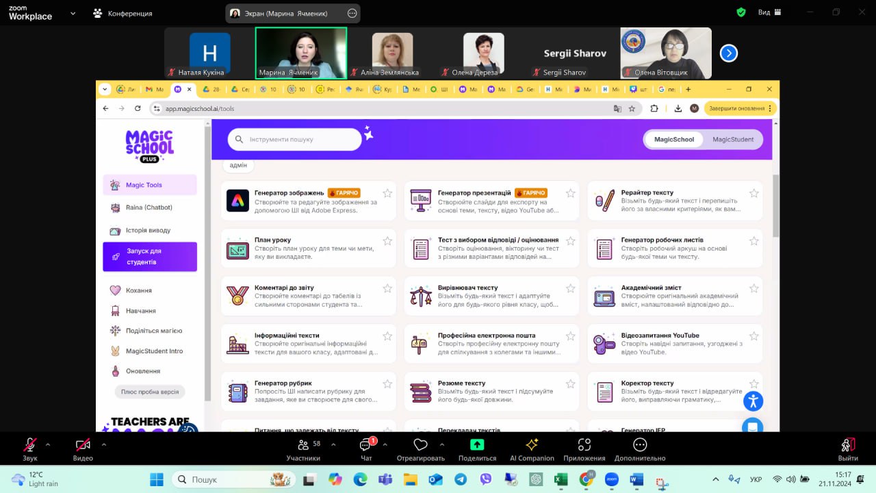Unmute microphone with the Звук button
Image resolution: width=876 pixels, height=493 pixels.
(x=30, y=449)
